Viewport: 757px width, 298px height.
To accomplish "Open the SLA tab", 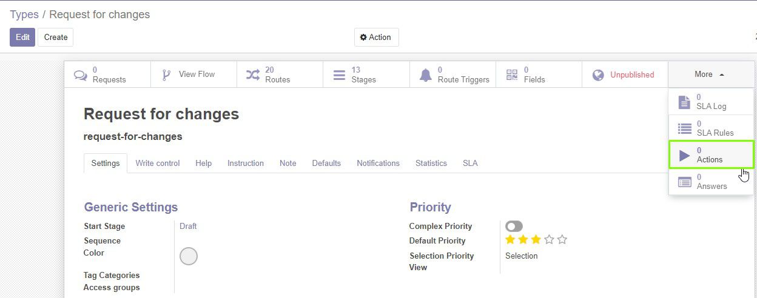I will (470, 163).
